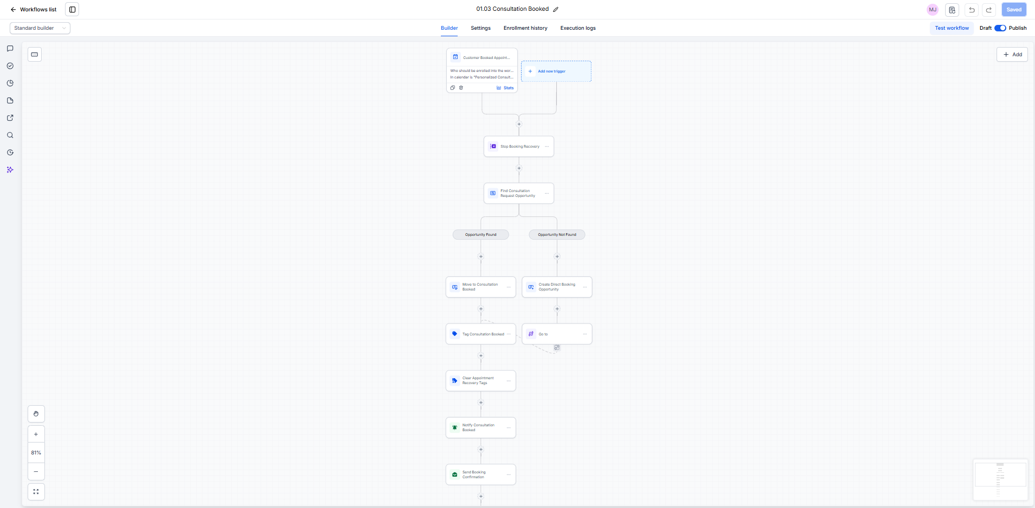
Task: Go back to Workflows list
Action: tap(33, 9)
